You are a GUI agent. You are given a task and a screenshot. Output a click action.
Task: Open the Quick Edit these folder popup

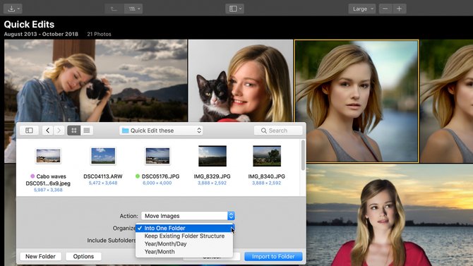coord(162,131)
